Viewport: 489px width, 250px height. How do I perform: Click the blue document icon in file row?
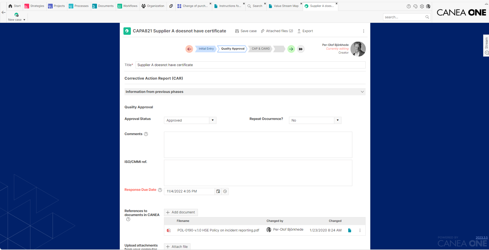tap(349, 230)
